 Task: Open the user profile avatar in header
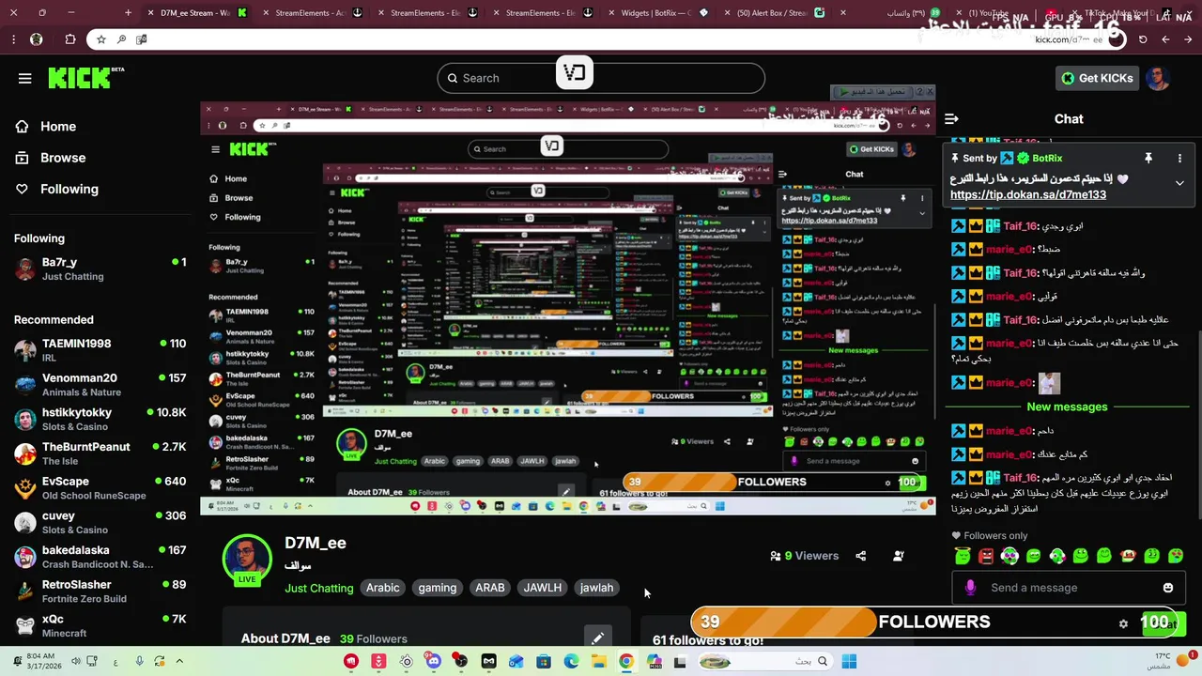(1158, 78)
